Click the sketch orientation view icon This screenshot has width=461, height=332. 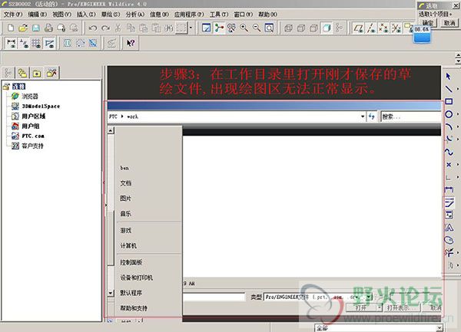207,28
